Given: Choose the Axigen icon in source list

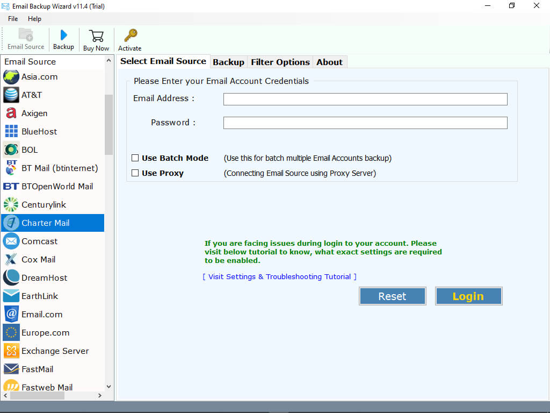Looking at the screenshot, I should tap(11, 113).
